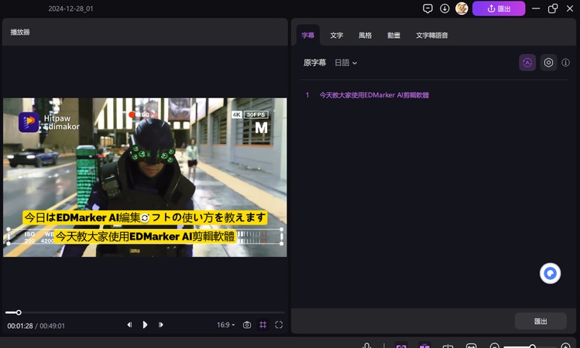Click the rotate handle on subtitle
The height and width of the screenshot is (348, 580).
145,218
